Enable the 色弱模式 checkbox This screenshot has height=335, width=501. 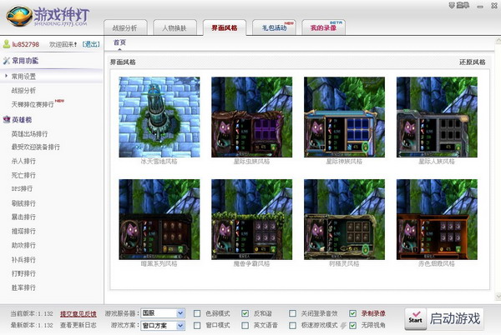click(197, 313)
